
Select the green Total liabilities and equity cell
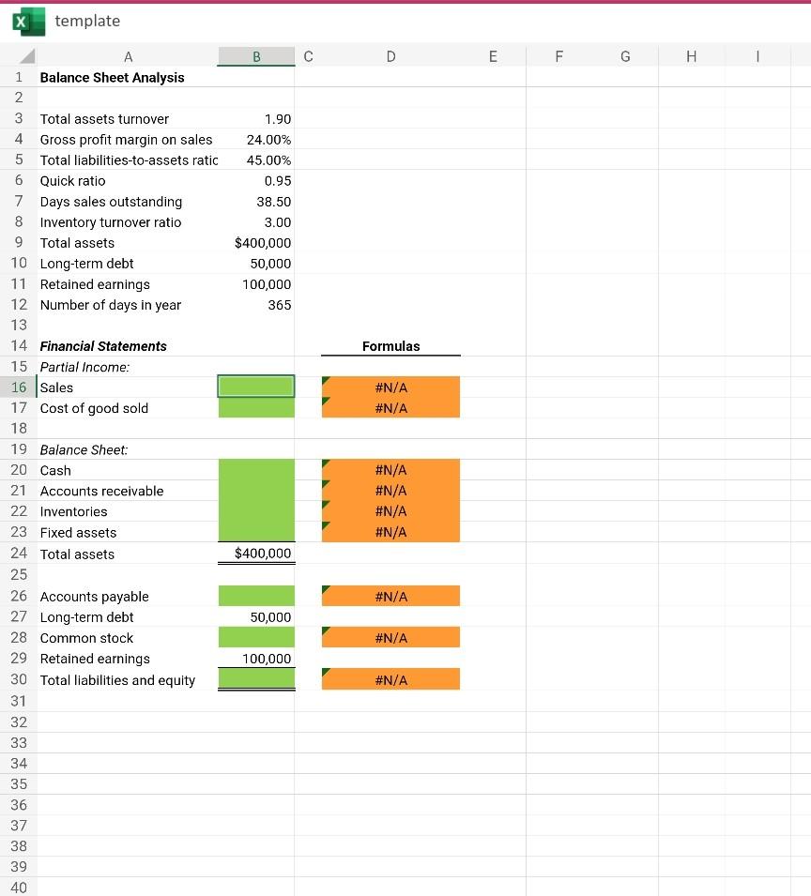255,679
